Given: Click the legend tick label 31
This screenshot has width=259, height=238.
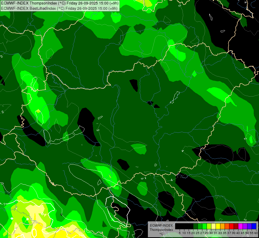Looking at the screenshot, I should 216,233.
